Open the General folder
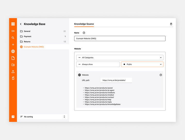This screenshot has height=140, width=185. pos(43,31)
